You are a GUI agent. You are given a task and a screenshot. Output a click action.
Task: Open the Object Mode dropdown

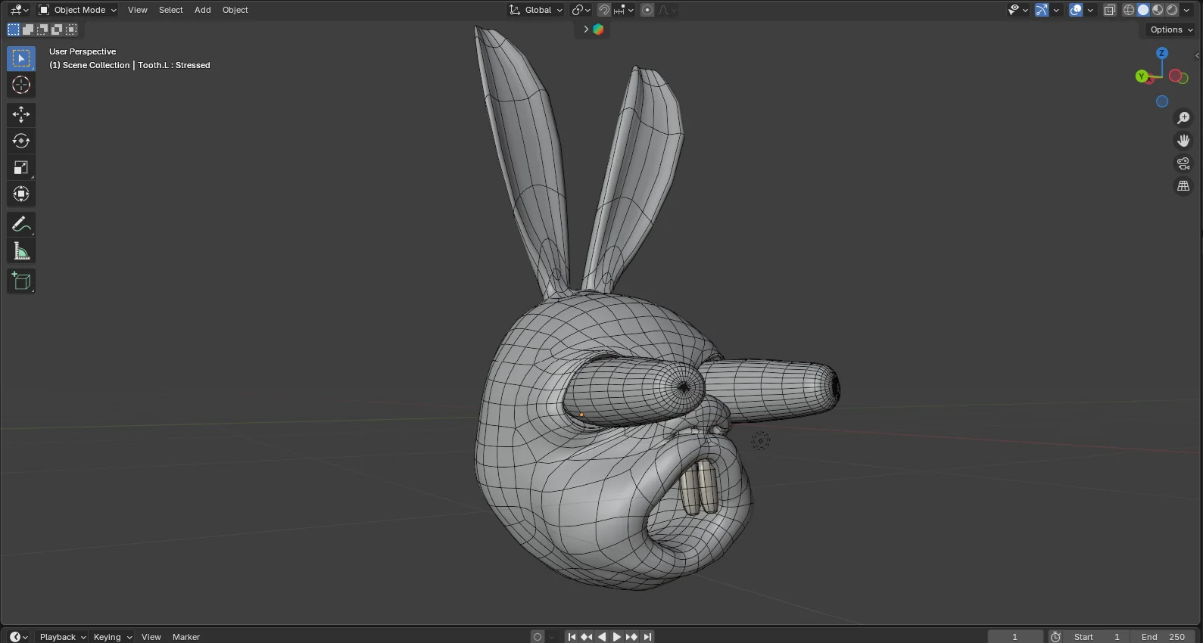coord(78,10)
